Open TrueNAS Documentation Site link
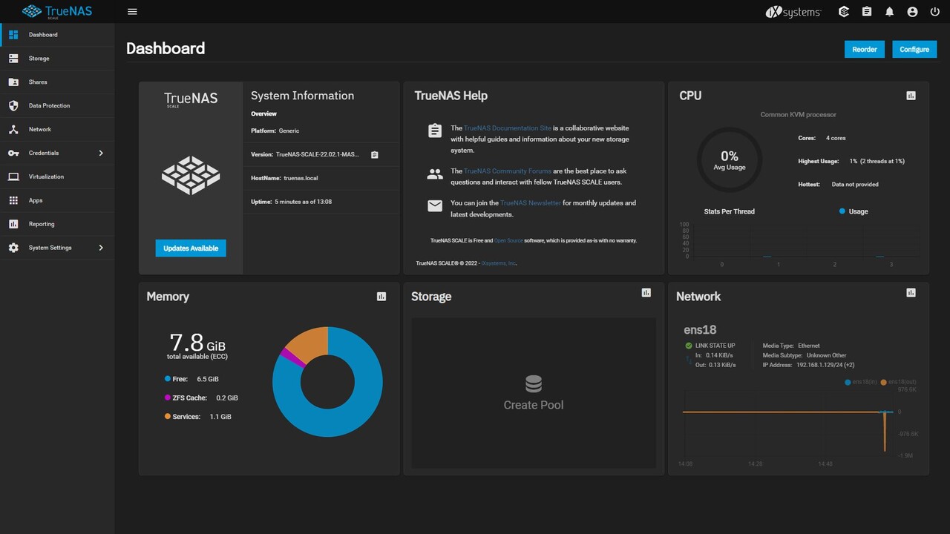This screenshot has height=534, width=950. pos(508,128)
